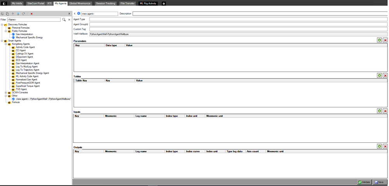Add a row to Parameters with green plus
The image size is (389, 186).
coord(379,40)
